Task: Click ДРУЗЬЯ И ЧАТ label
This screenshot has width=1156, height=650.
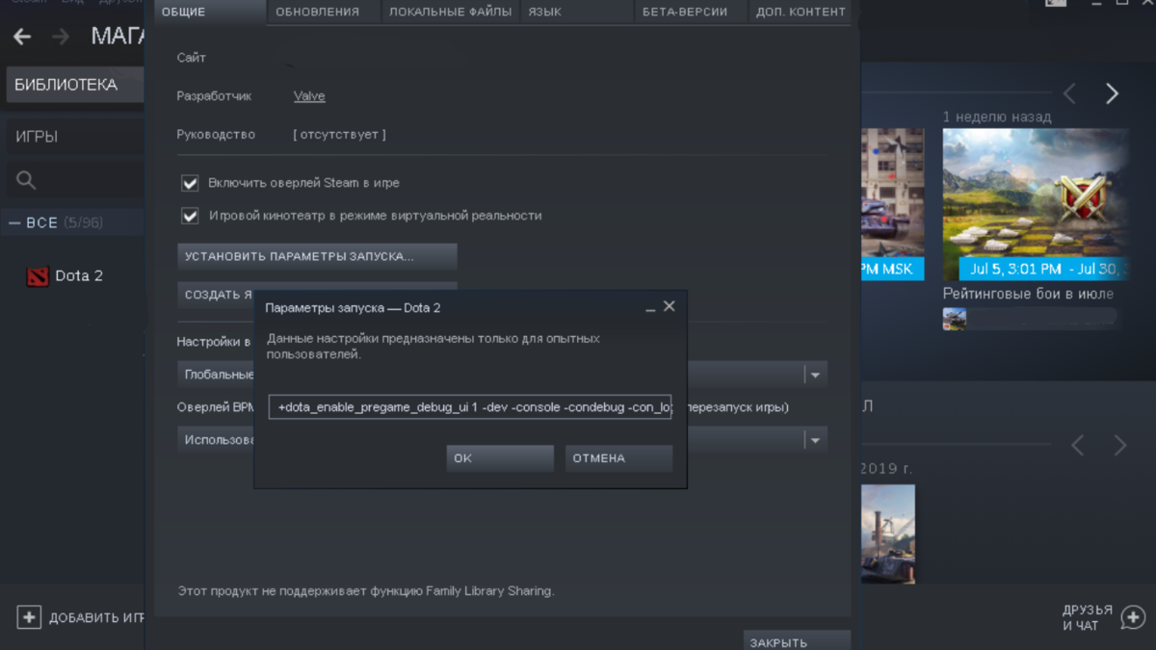Action: tap(1088, 618)
